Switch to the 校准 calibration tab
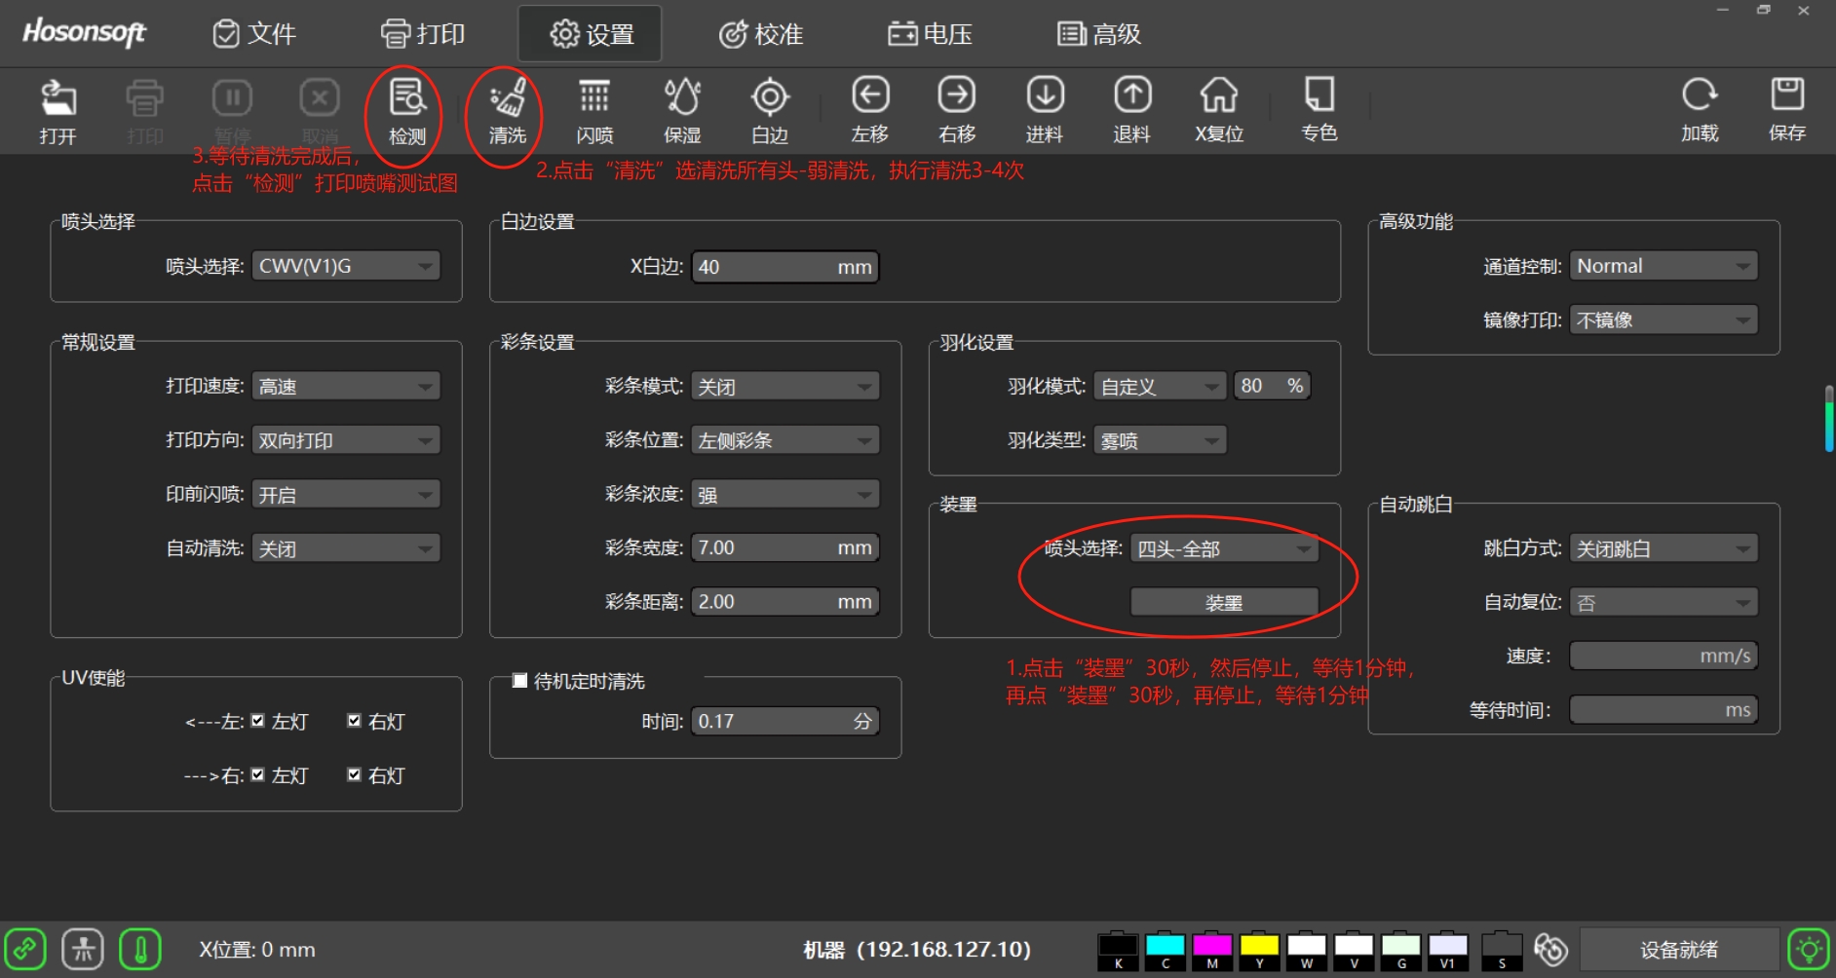Viewport: 1836px width, 978px height. pos(761,34)
